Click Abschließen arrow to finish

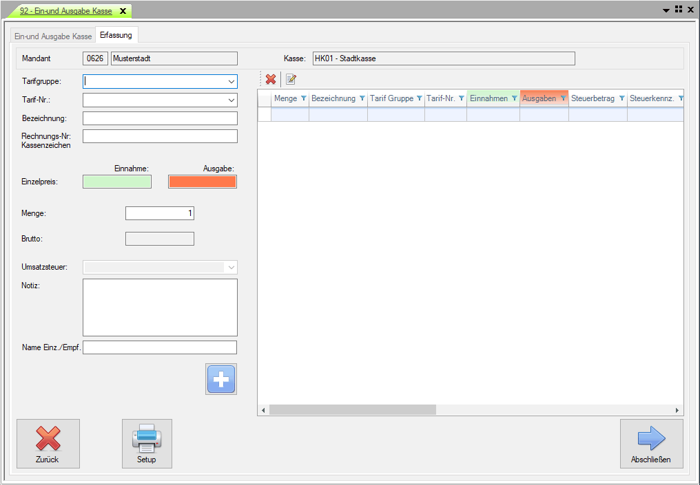[651, 444]
